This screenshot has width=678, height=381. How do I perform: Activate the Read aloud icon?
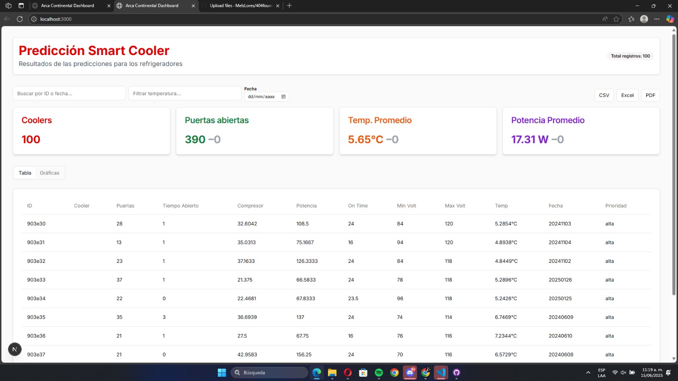605,19
